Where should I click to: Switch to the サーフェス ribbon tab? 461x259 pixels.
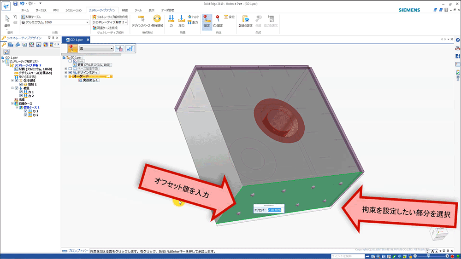click(x=41, y=10)
